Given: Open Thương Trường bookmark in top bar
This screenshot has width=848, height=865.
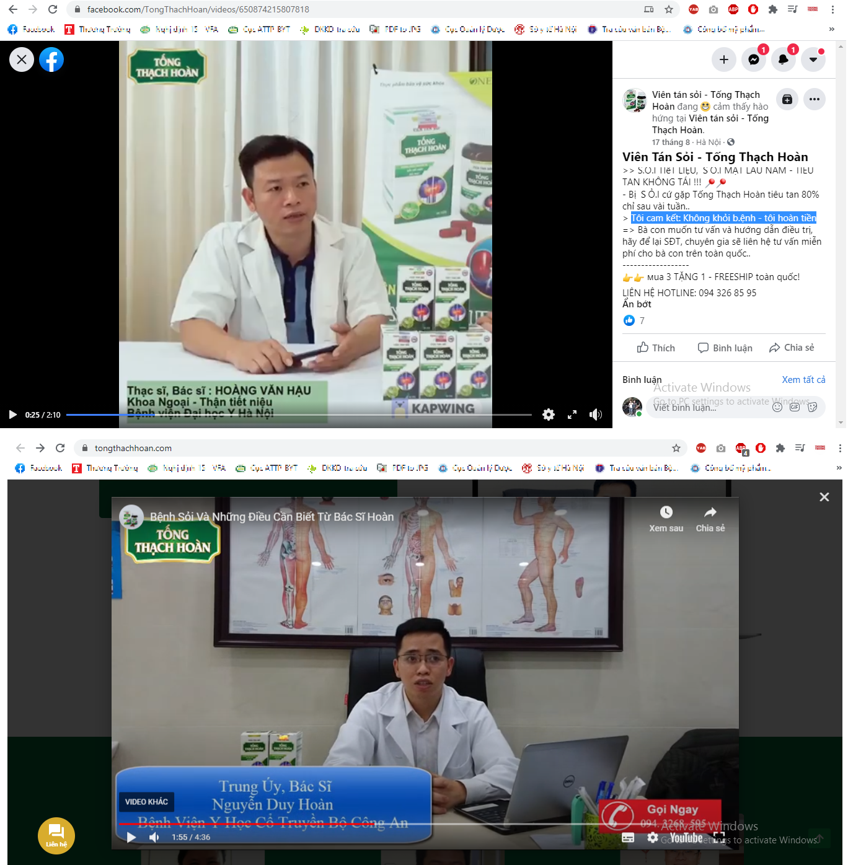Looking at the screenshot, I should tap(98, 29).
